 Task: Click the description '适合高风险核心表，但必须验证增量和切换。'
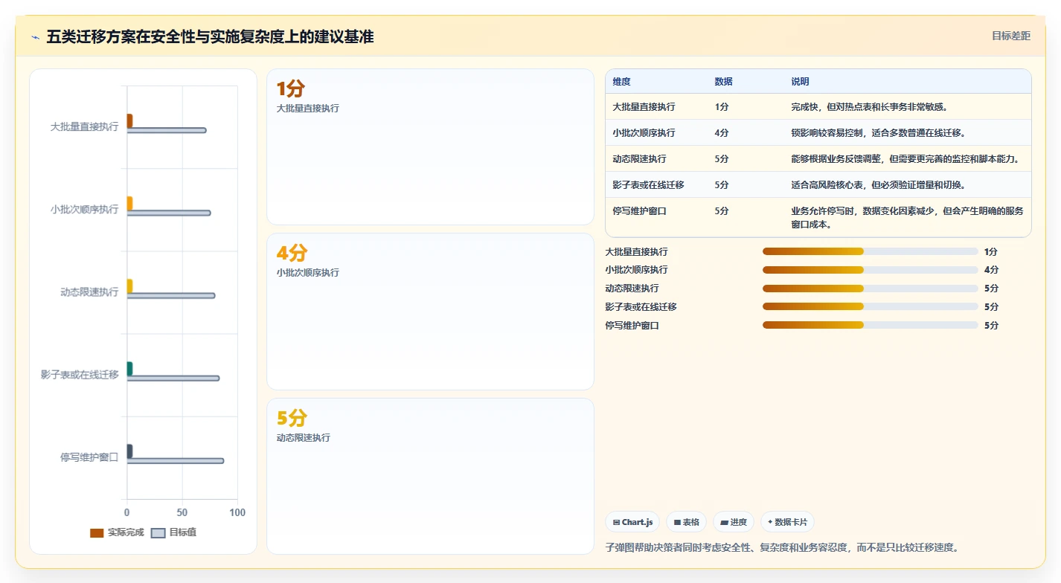pos(878,185)
